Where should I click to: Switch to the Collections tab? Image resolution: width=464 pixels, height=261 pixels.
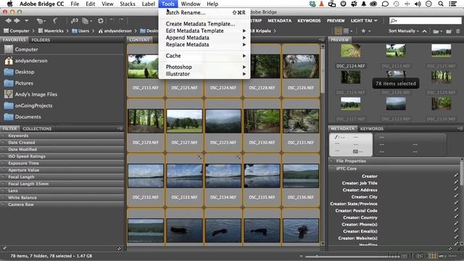(37, 129)
